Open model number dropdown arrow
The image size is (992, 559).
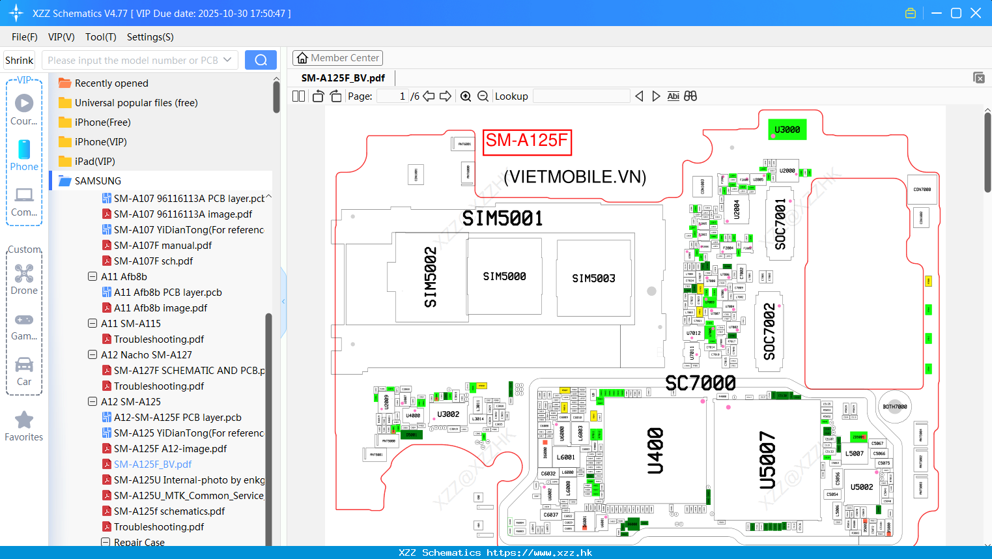[x=227, y=60]
